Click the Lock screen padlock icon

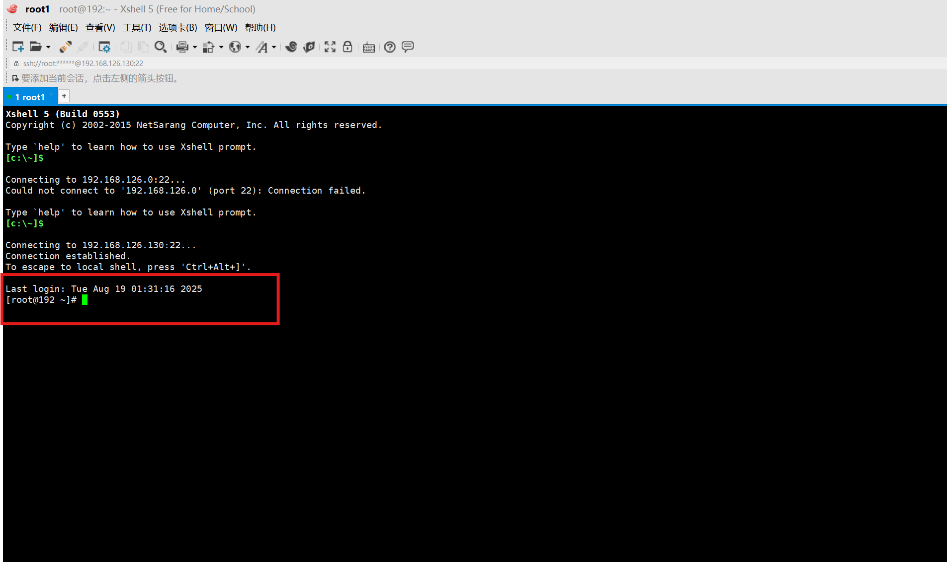(x=347, y=47)
